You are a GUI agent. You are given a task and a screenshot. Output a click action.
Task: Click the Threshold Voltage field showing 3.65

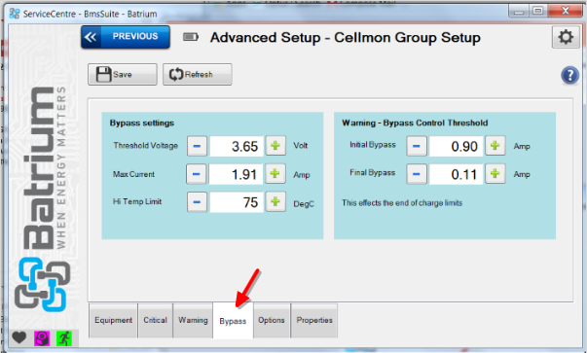coord(237,146)
